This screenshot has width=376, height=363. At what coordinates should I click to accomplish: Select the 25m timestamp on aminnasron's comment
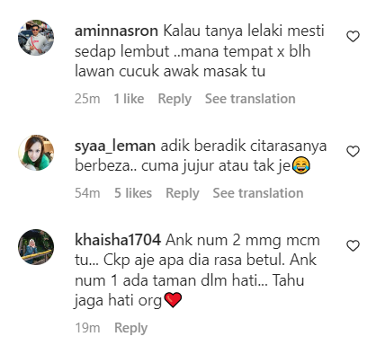point(87,99)
